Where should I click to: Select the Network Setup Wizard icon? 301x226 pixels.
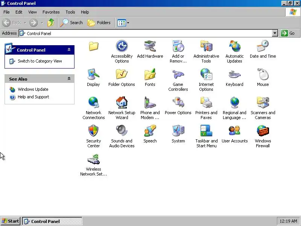pyautogui.click(x=122, y=102)
